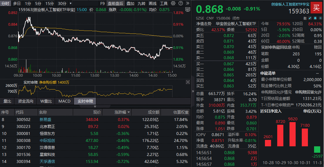
Task: Close the 实时申赎 sub-chart panel
Action: pyautogui.click(x=187, y=82)
